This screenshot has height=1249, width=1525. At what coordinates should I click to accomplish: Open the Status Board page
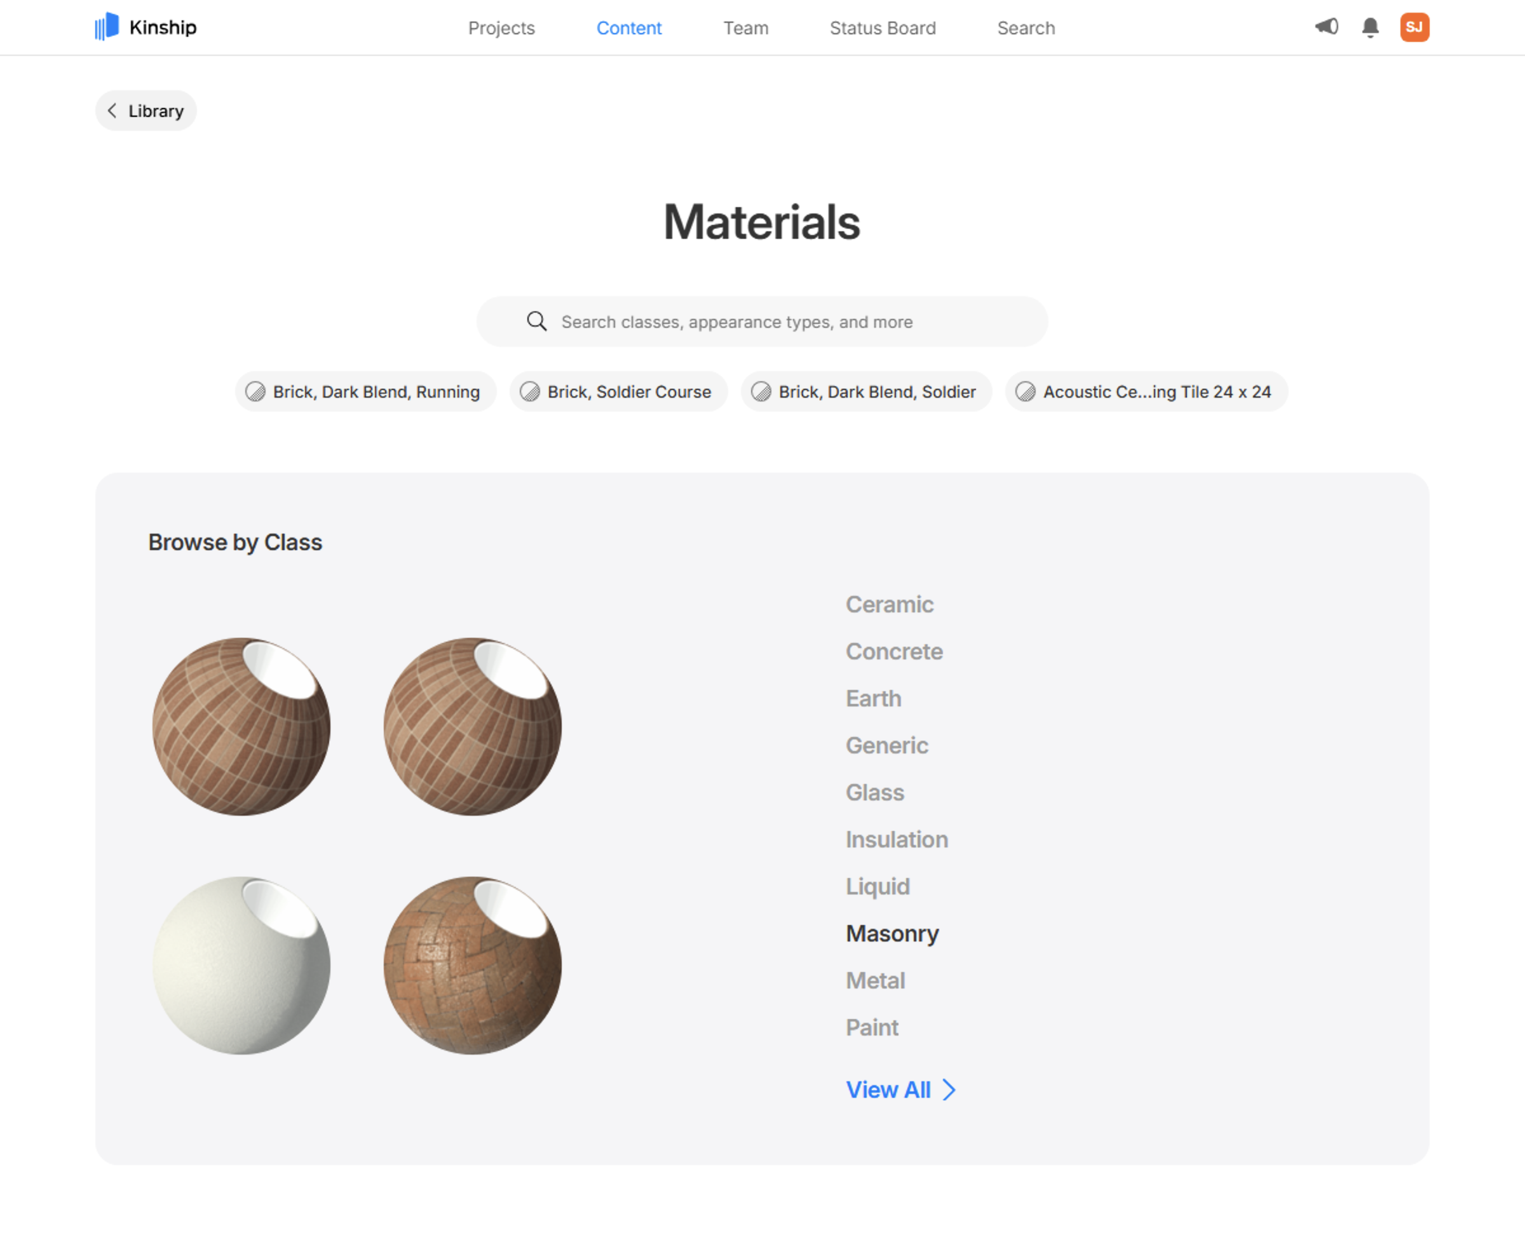pyautogui.click(x=883, y=27)
